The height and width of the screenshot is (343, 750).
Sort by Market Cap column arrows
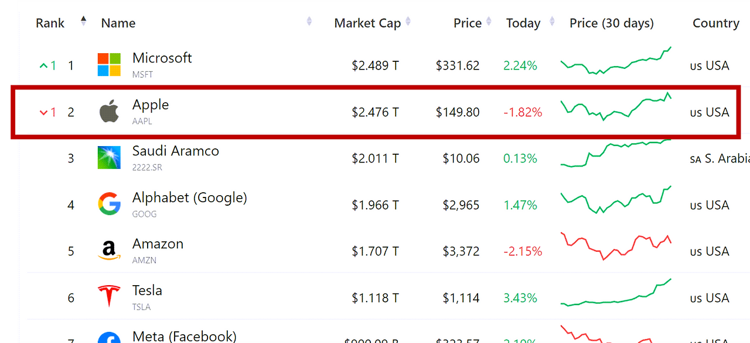click(408, 22)
